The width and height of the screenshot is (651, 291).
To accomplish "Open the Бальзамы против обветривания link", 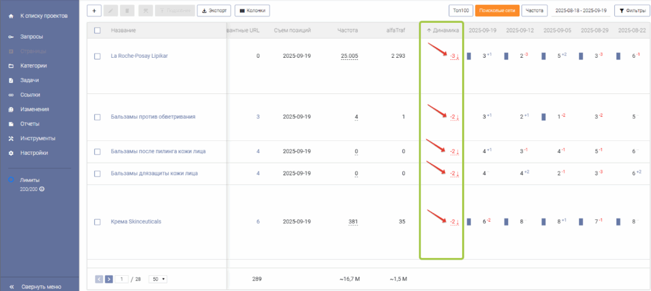I will pos(153,117).
